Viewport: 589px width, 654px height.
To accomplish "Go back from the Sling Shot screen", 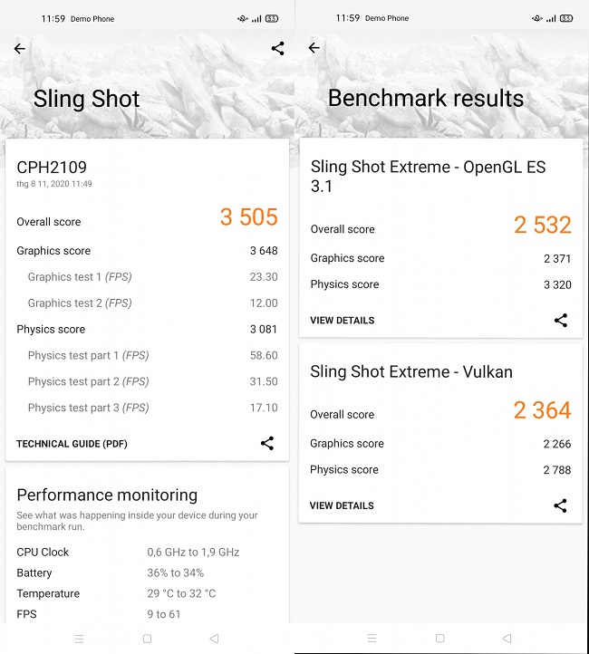I will [x=20, y=49].
